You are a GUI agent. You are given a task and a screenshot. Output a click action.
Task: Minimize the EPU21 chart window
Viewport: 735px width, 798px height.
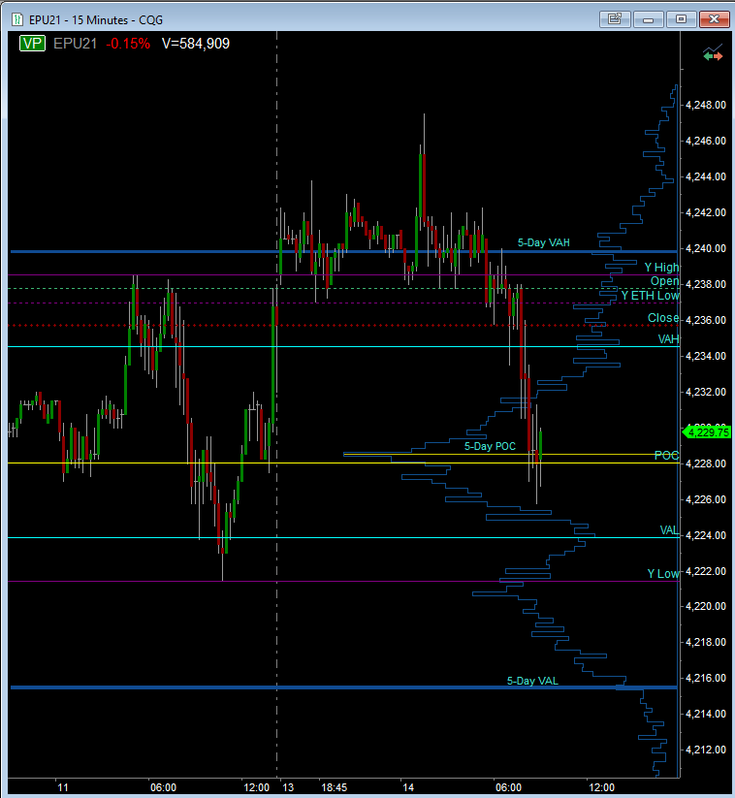648,19
